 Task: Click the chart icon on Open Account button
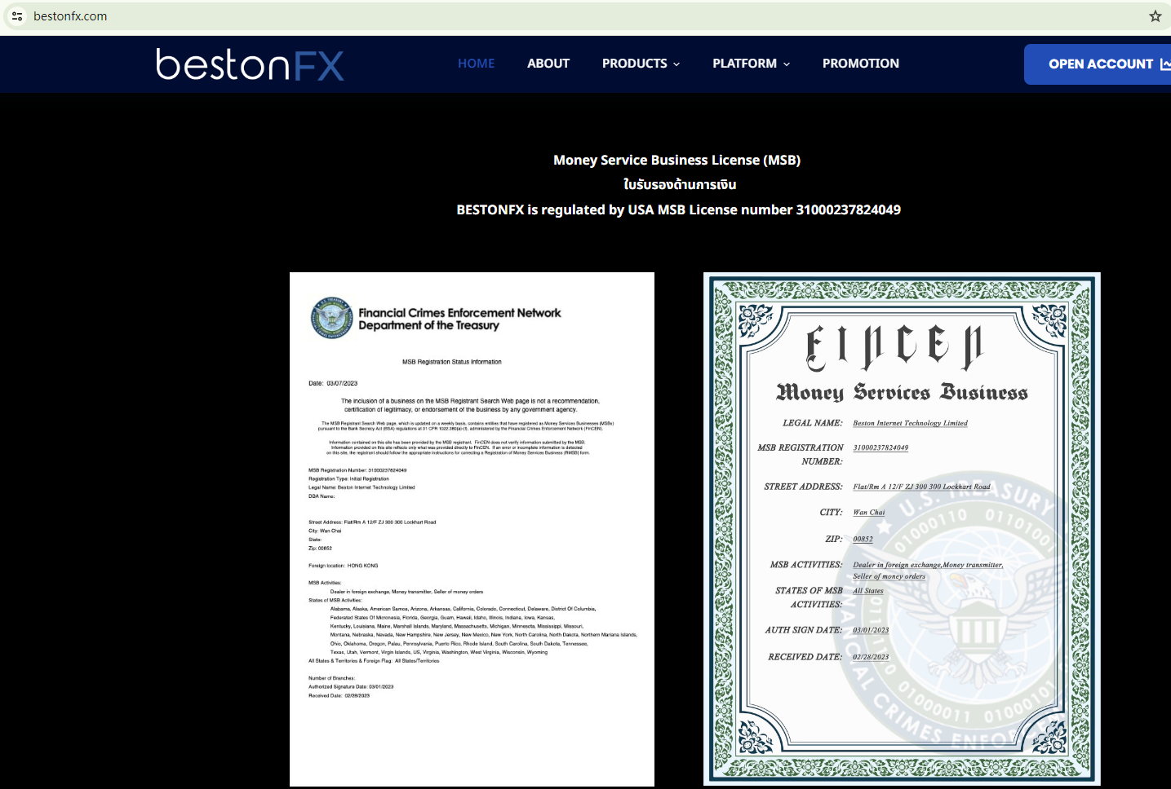[1165, 64]
